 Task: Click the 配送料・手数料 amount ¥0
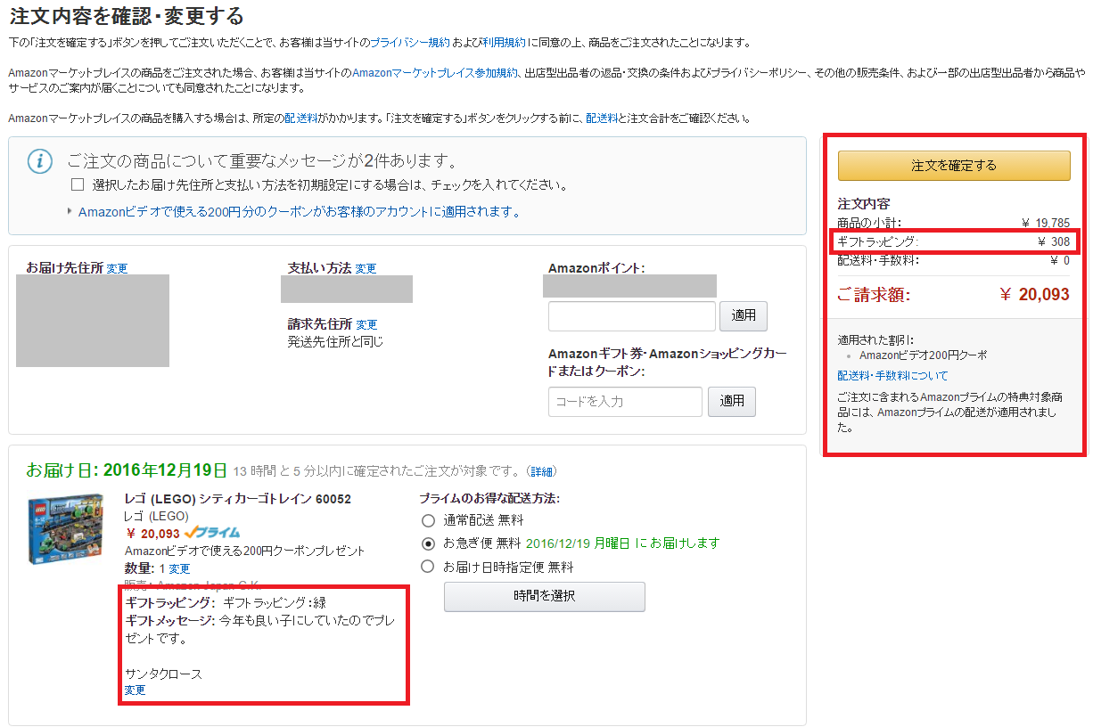point(1060,261)
